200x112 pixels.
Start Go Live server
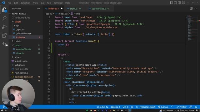pos(163,107)
